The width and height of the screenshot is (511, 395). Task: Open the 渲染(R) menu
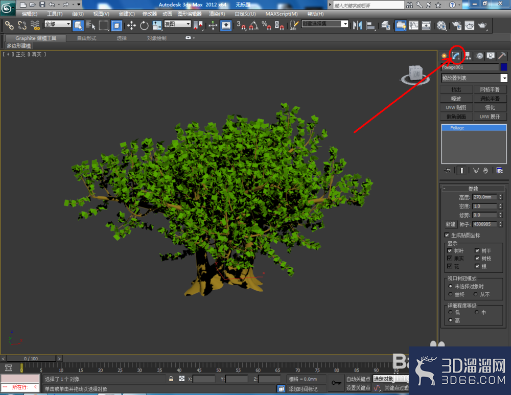pos(217,14)
